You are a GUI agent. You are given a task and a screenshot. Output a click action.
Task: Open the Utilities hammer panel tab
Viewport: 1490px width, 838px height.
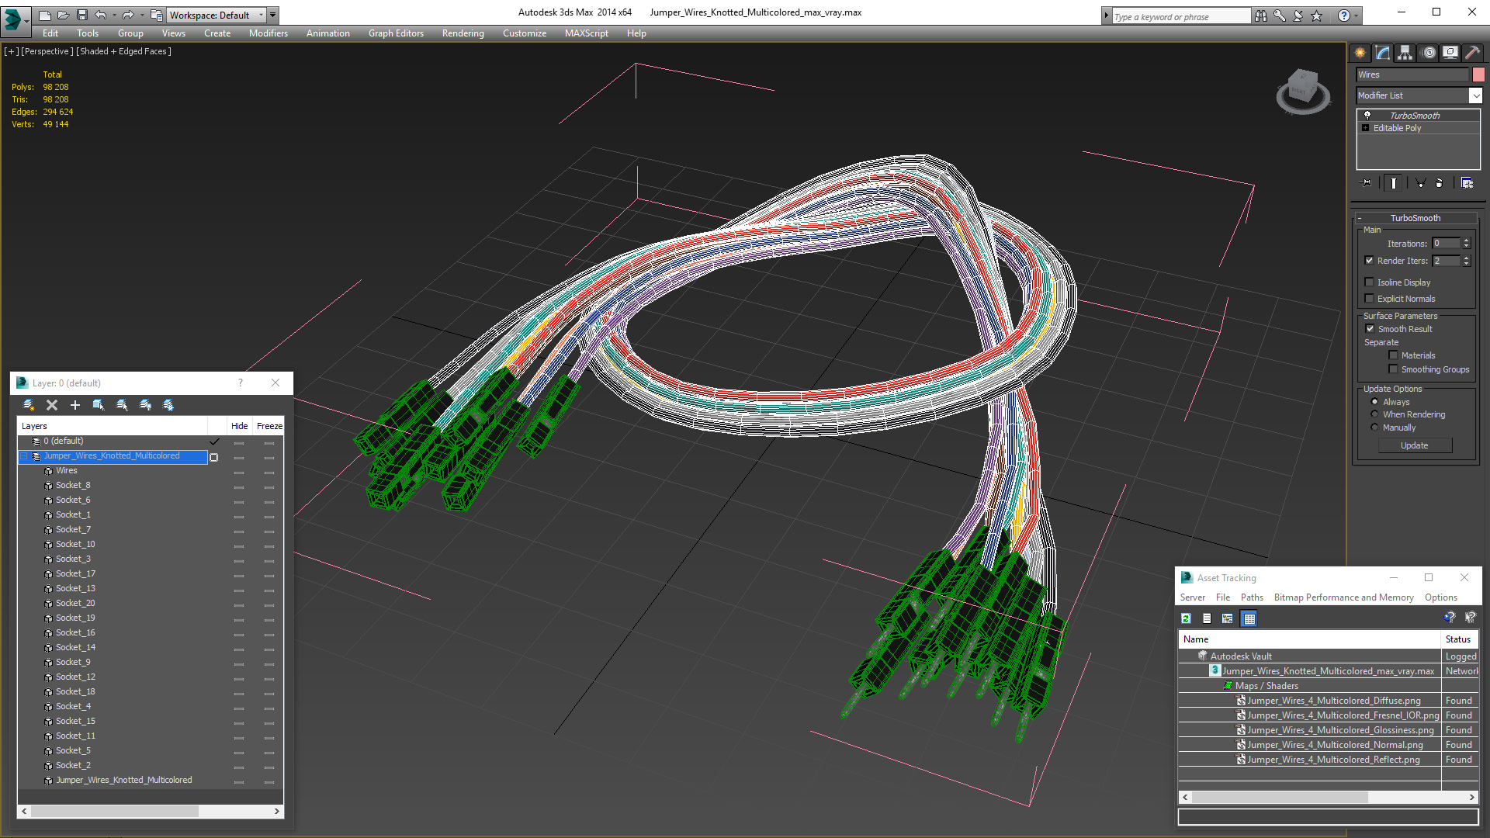(1472, 53)
